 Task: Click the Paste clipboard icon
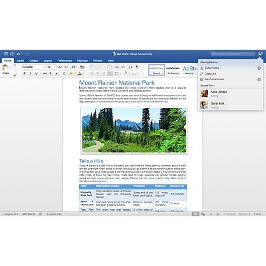pyautogui.click(x=5, y=68)
